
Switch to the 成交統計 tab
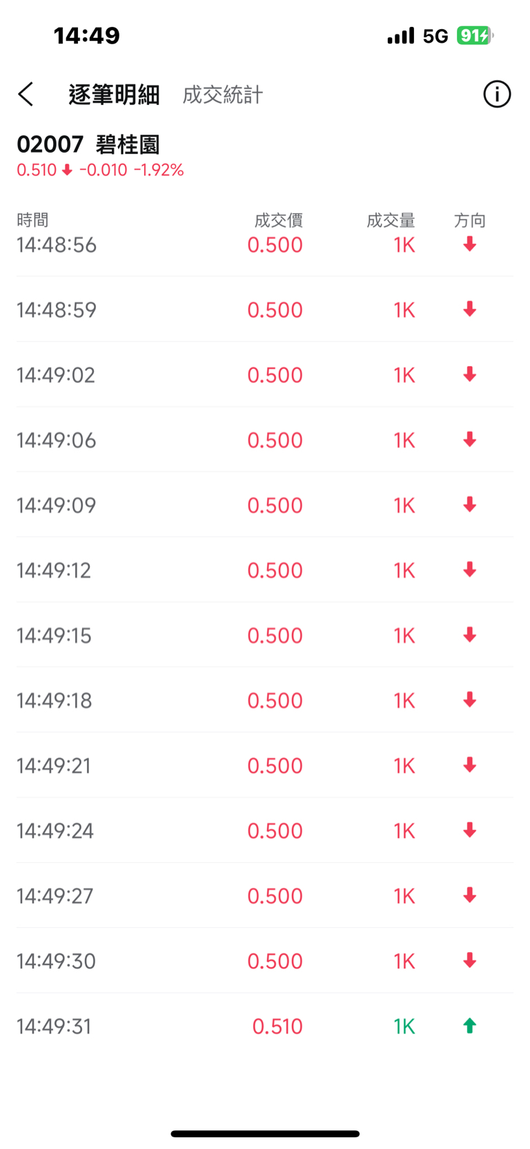222,95
